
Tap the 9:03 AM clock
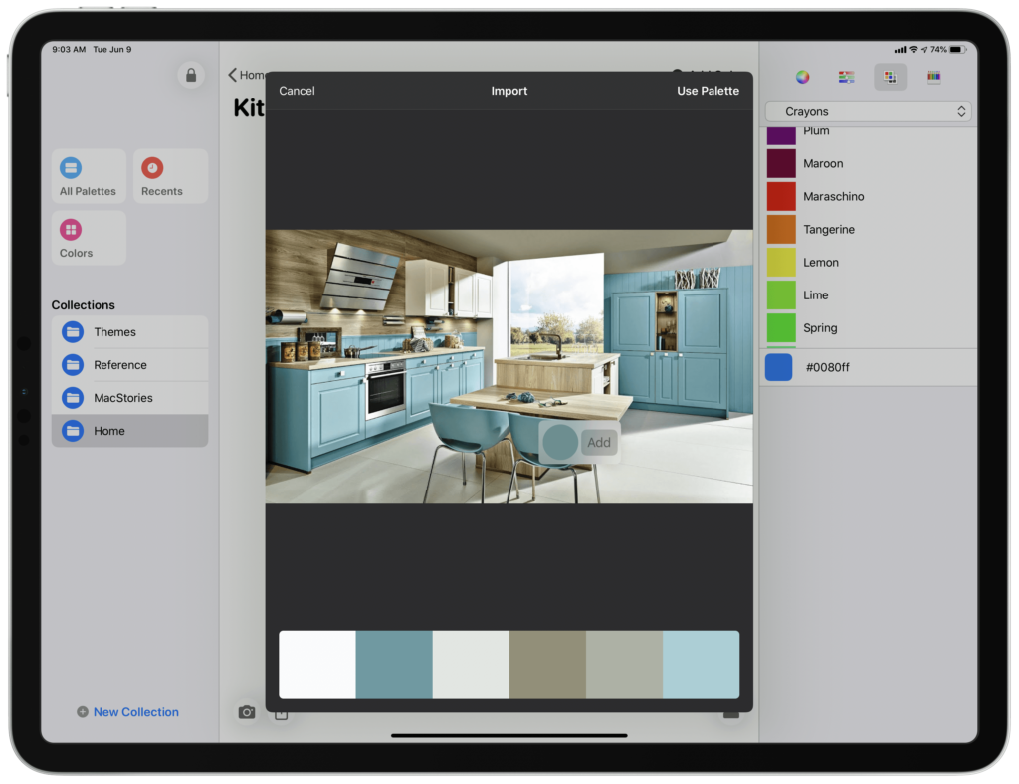click(x=69, y=50)
